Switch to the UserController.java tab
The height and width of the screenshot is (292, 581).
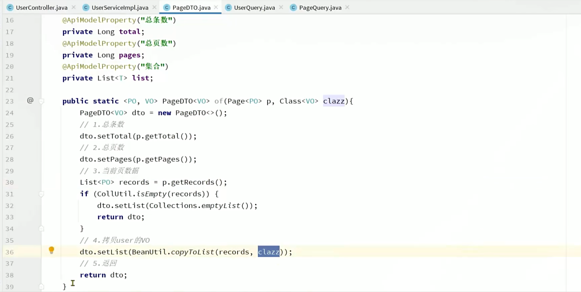pos(42,8)
